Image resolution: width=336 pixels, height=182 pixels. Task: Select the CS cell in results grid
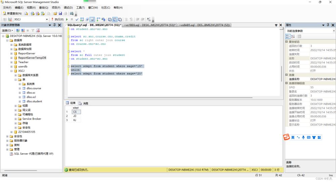click(x=76, y=112)
